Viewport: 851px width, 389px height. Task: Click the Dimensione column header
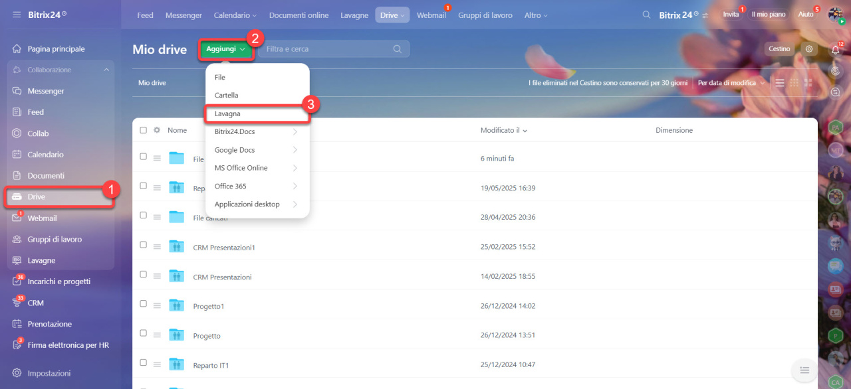point(674,130)
